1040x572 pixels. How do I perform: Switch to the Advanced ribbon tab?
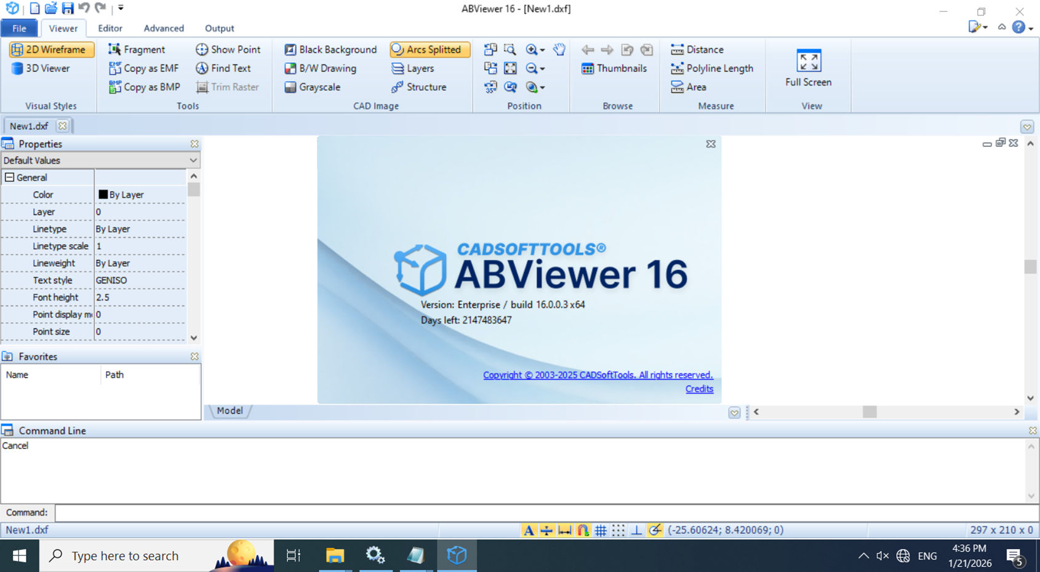click(x=163, y=28)
